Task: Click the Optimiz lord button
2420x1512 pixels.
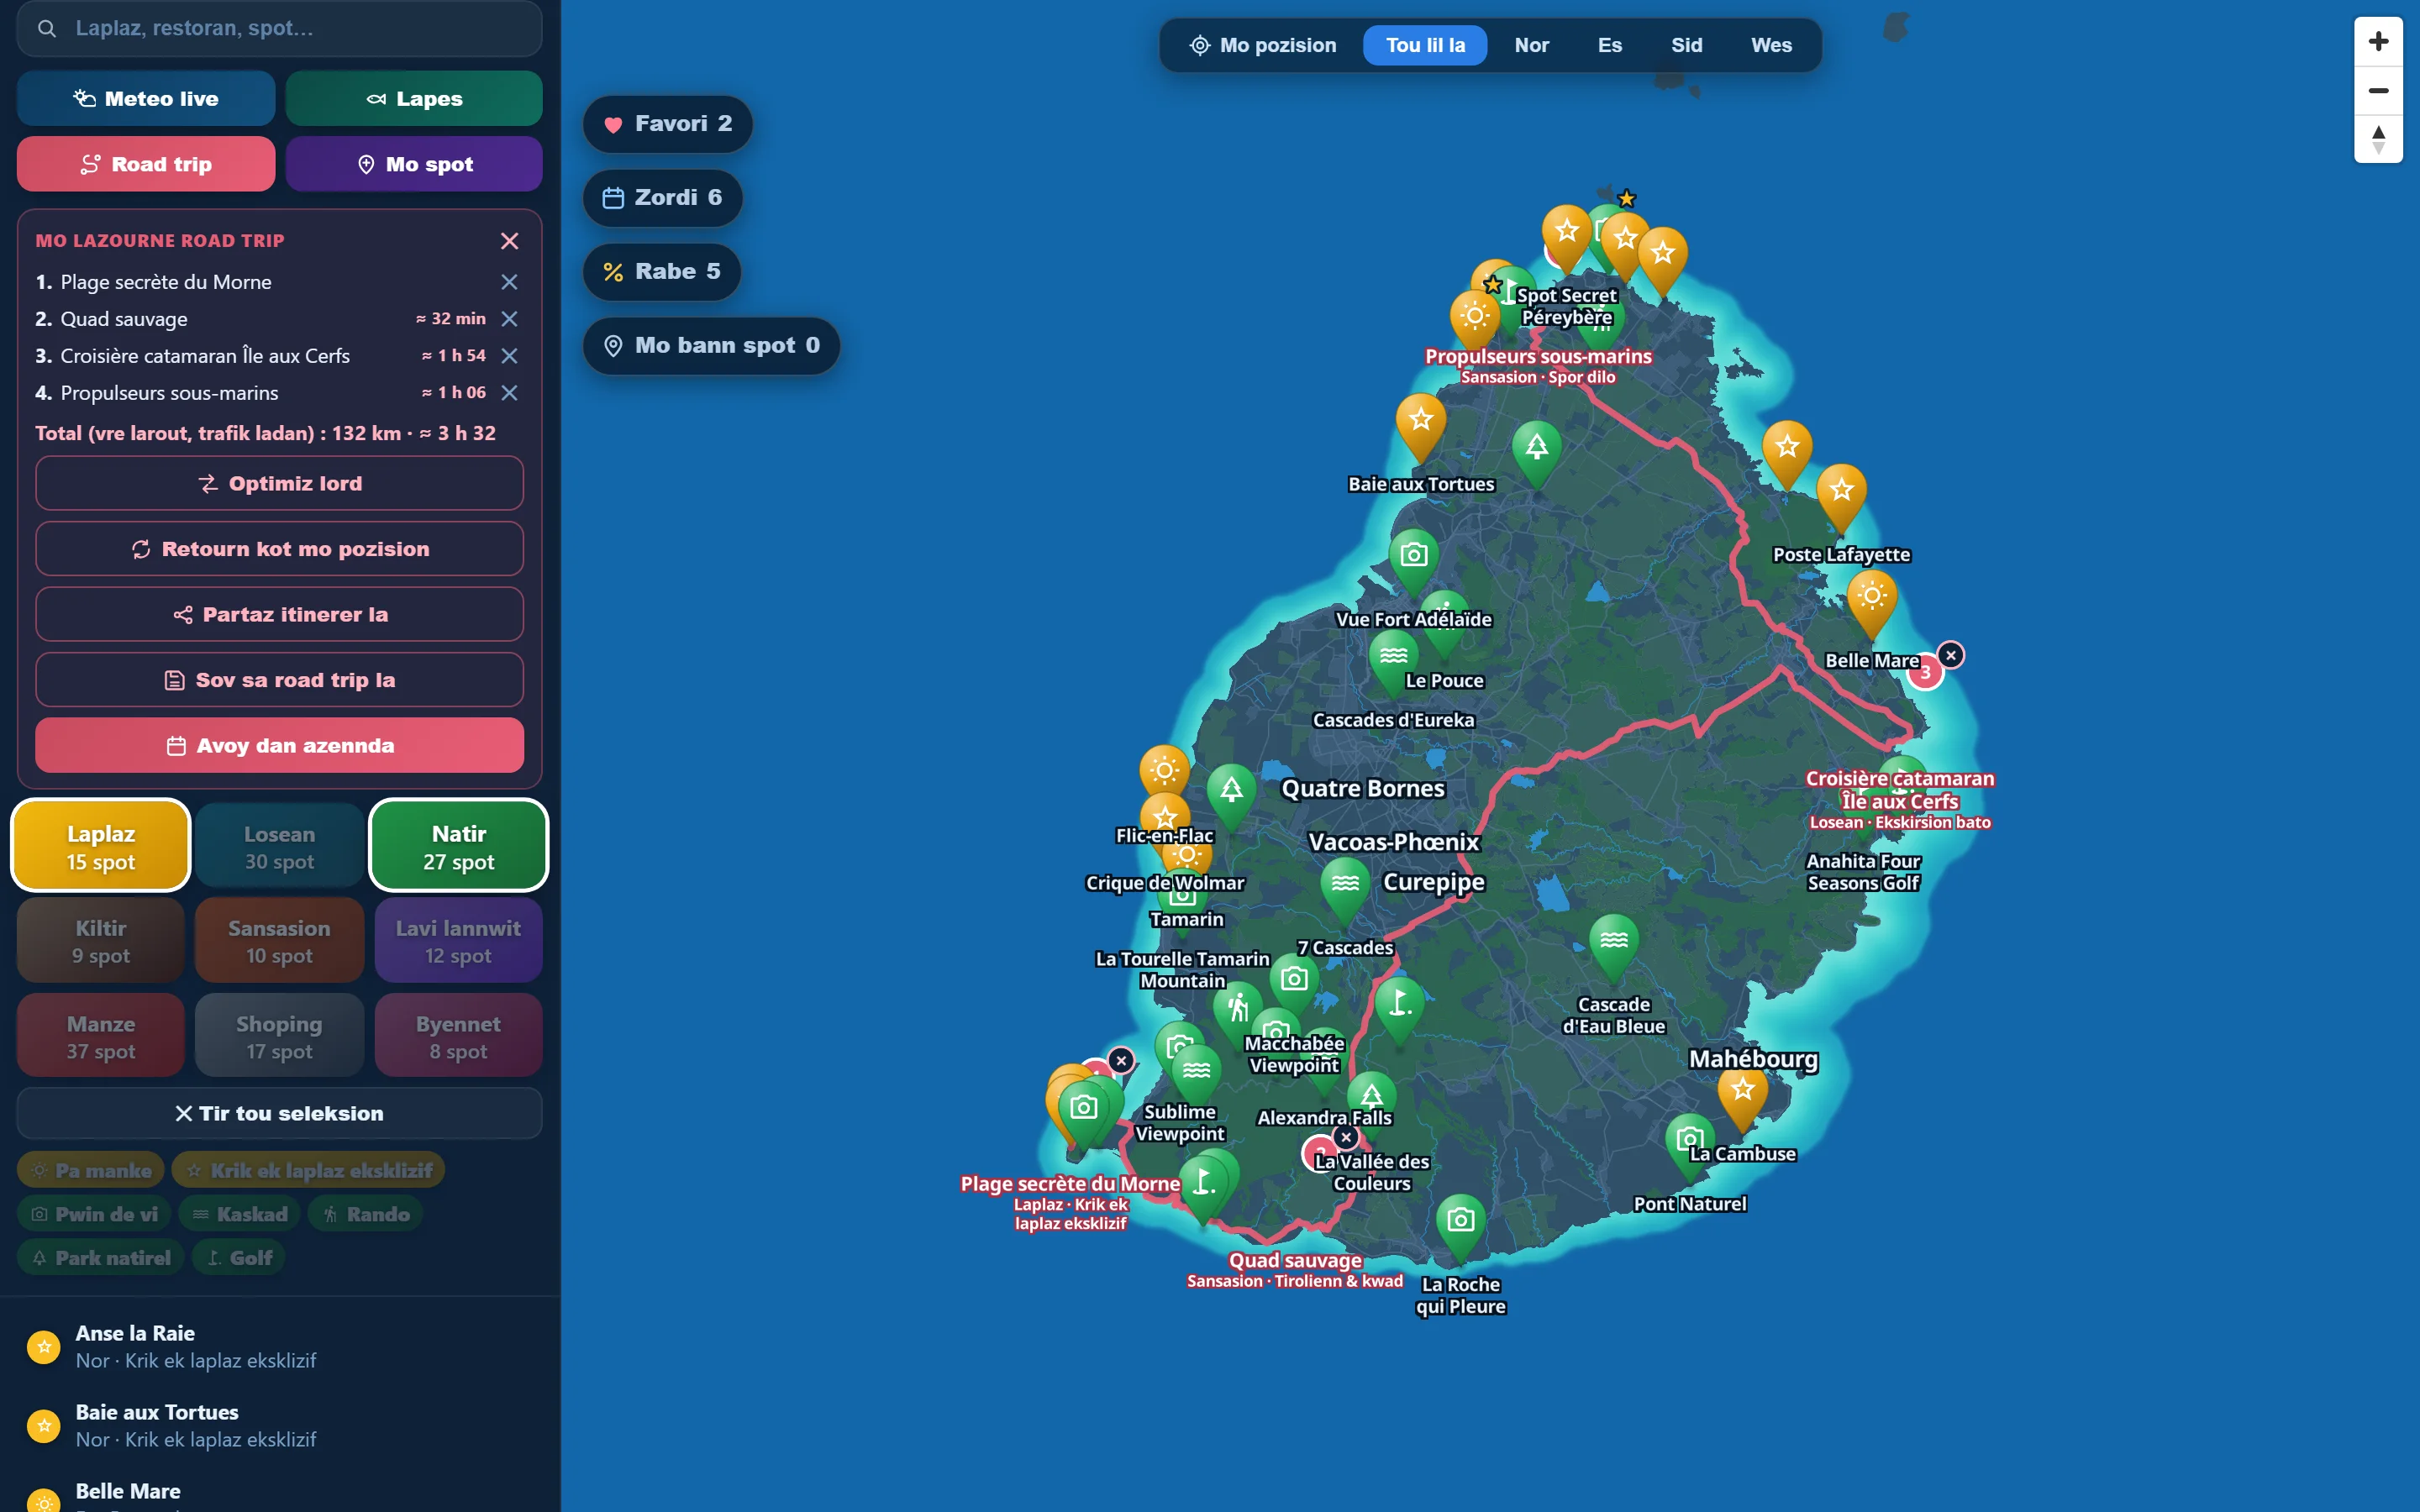Action: (279, 484)
